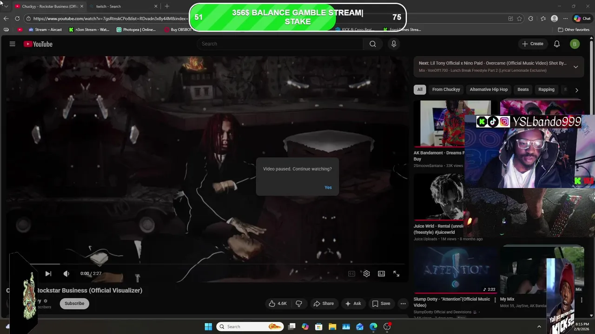Toggle closed captions in the player
Viewport: 595px width, 334px height.
(352, 274)
